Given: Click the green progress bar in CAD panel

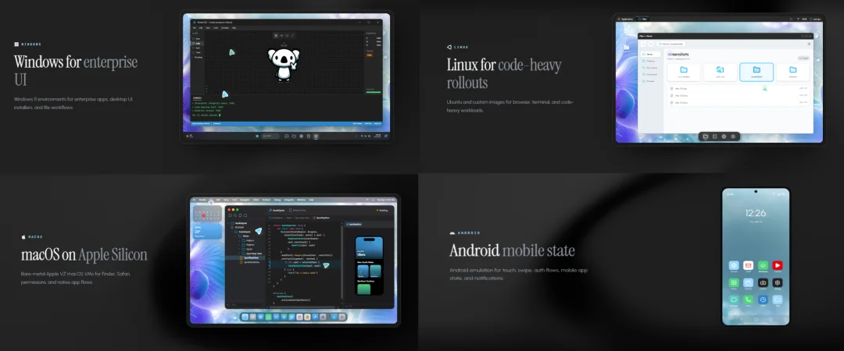Looking at the screenshot, I should [374, 93].
